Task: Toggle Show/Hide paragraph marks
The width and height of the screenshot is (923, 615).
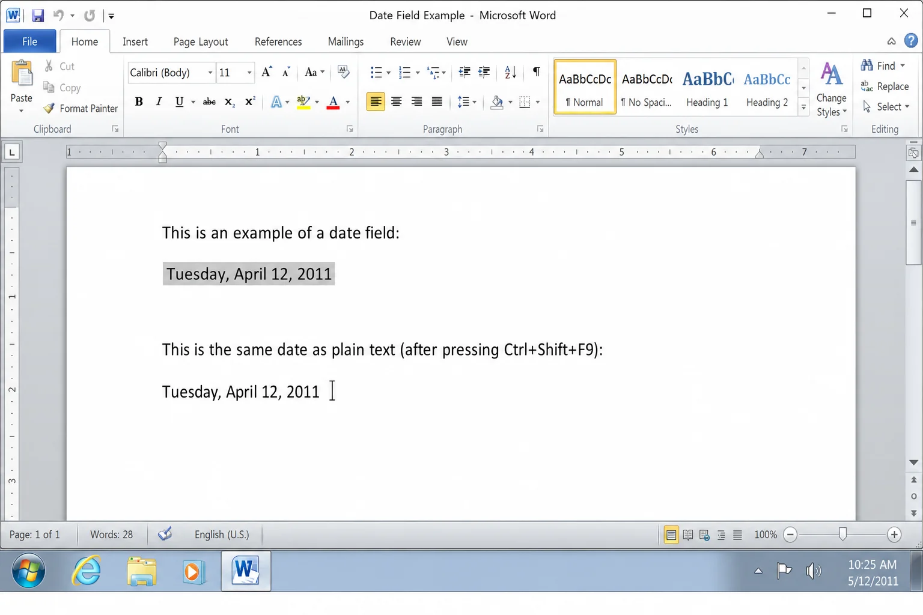Action: pos(537,73)
